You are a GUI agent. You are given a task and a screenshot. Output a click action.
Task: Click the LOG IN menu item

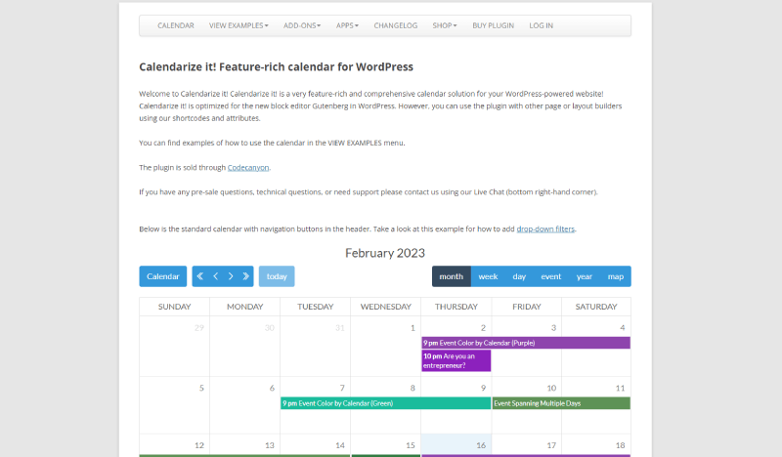pyautogui.click(x=542, y=25)
